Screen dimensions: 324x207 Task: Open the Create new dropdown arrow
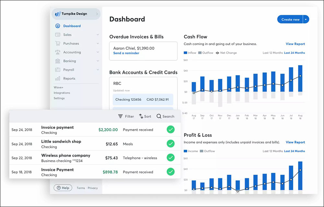[x=305, y=19]
